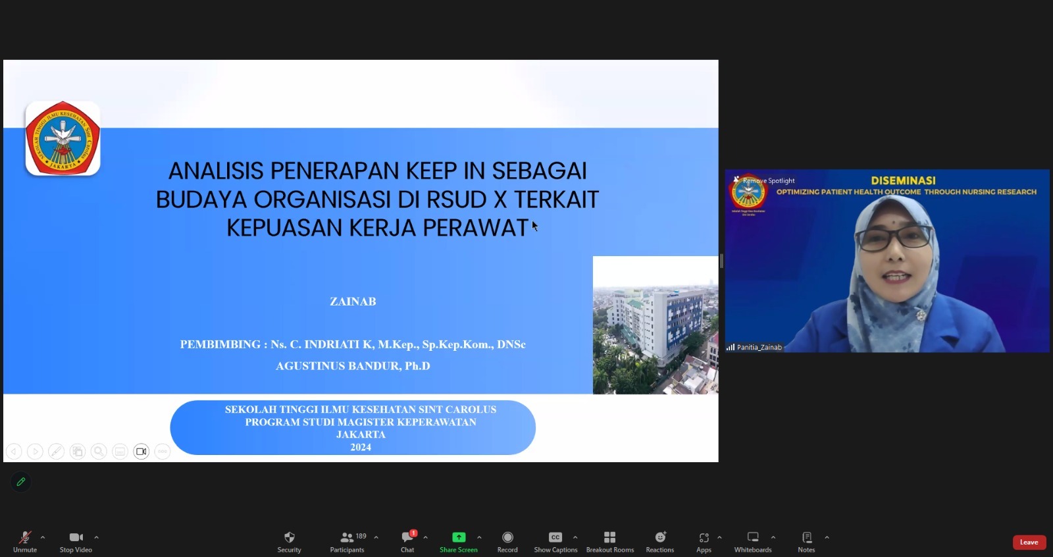
Task: Toggle Show Captions
Action: [x=555, y=542]
